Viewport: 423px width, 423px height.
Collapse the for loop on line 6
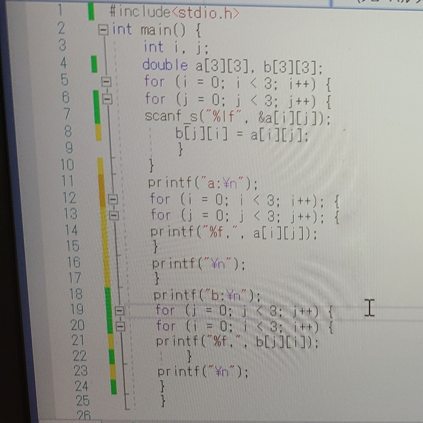point(107,99)
